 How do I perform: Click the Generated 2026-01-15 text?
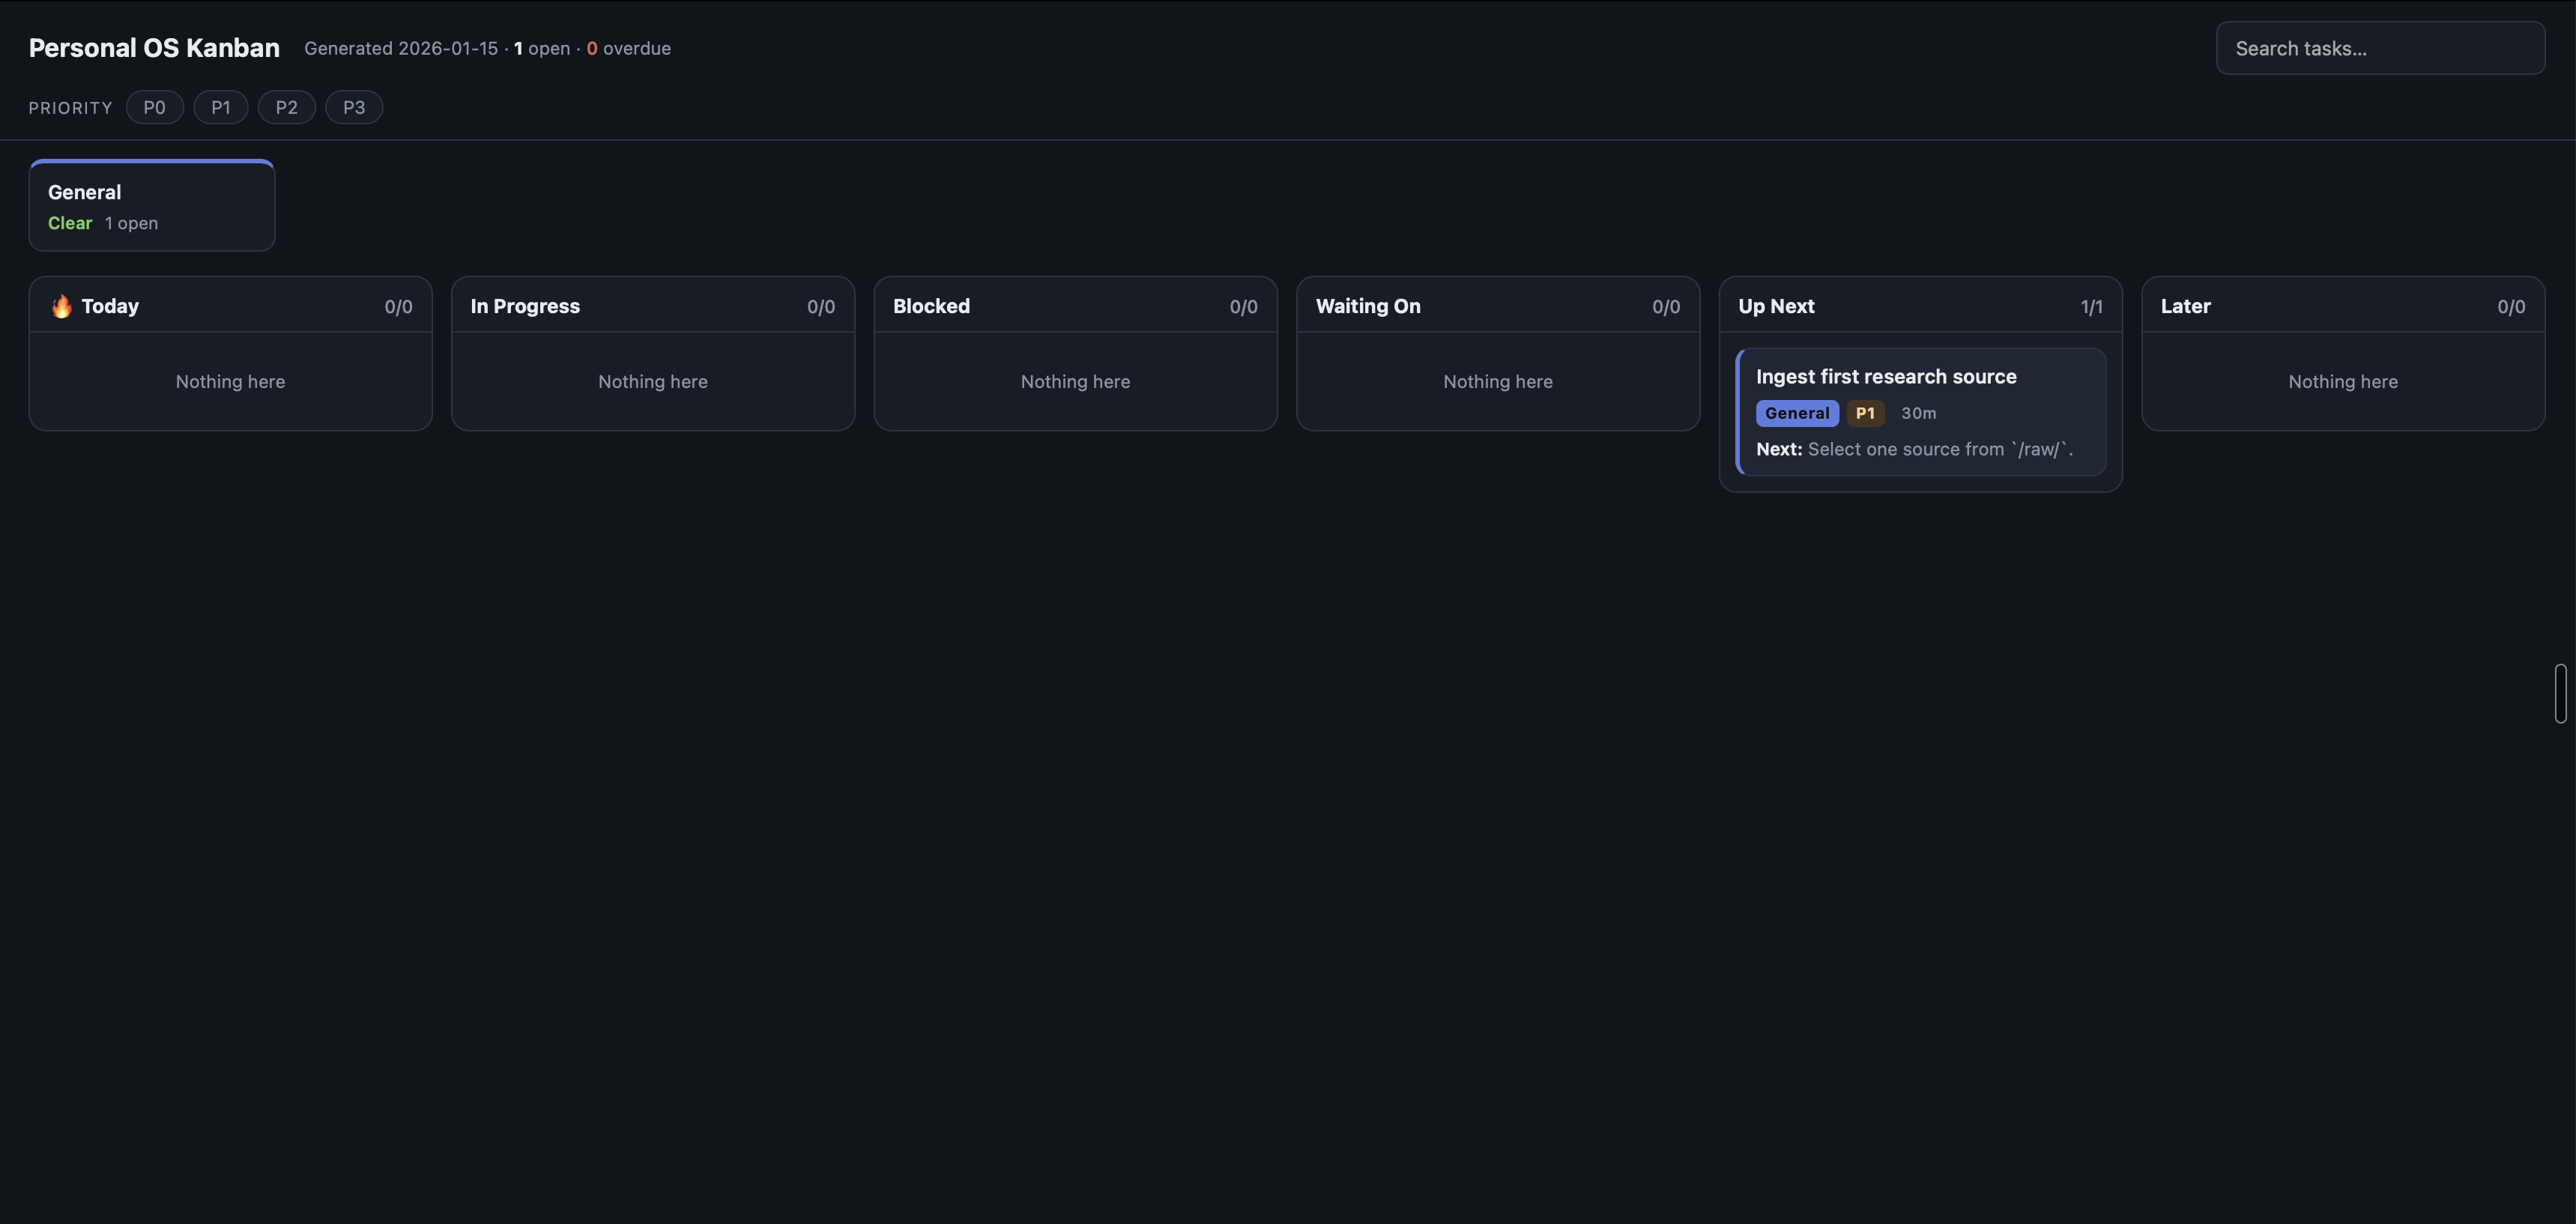tap(401, 48)
